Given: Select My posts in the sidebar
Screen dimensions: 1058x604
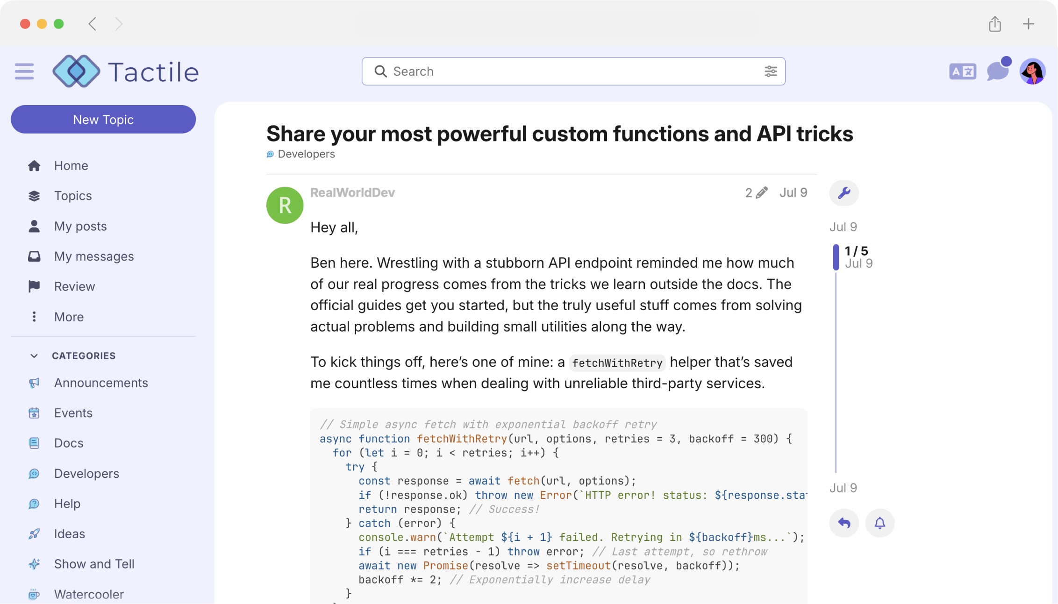Looking at the screenshot, I should point(80,226).
